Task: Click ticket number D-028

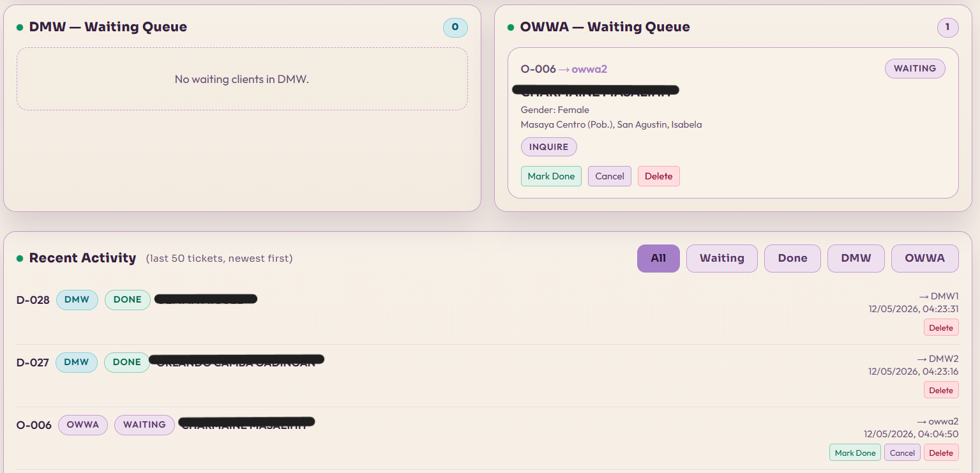Action: click(33, 300)
